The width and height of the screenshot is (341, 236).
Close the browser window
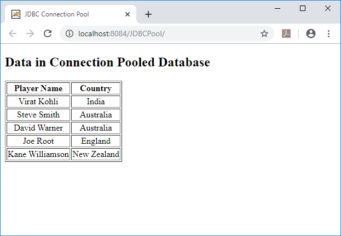pyautogui.click(x=328, y=8)
